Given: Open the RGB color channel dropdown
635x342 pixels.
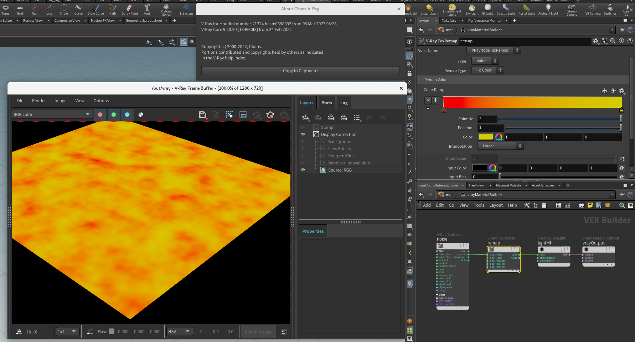Looking at the screenshot, I should pos(52,115).
